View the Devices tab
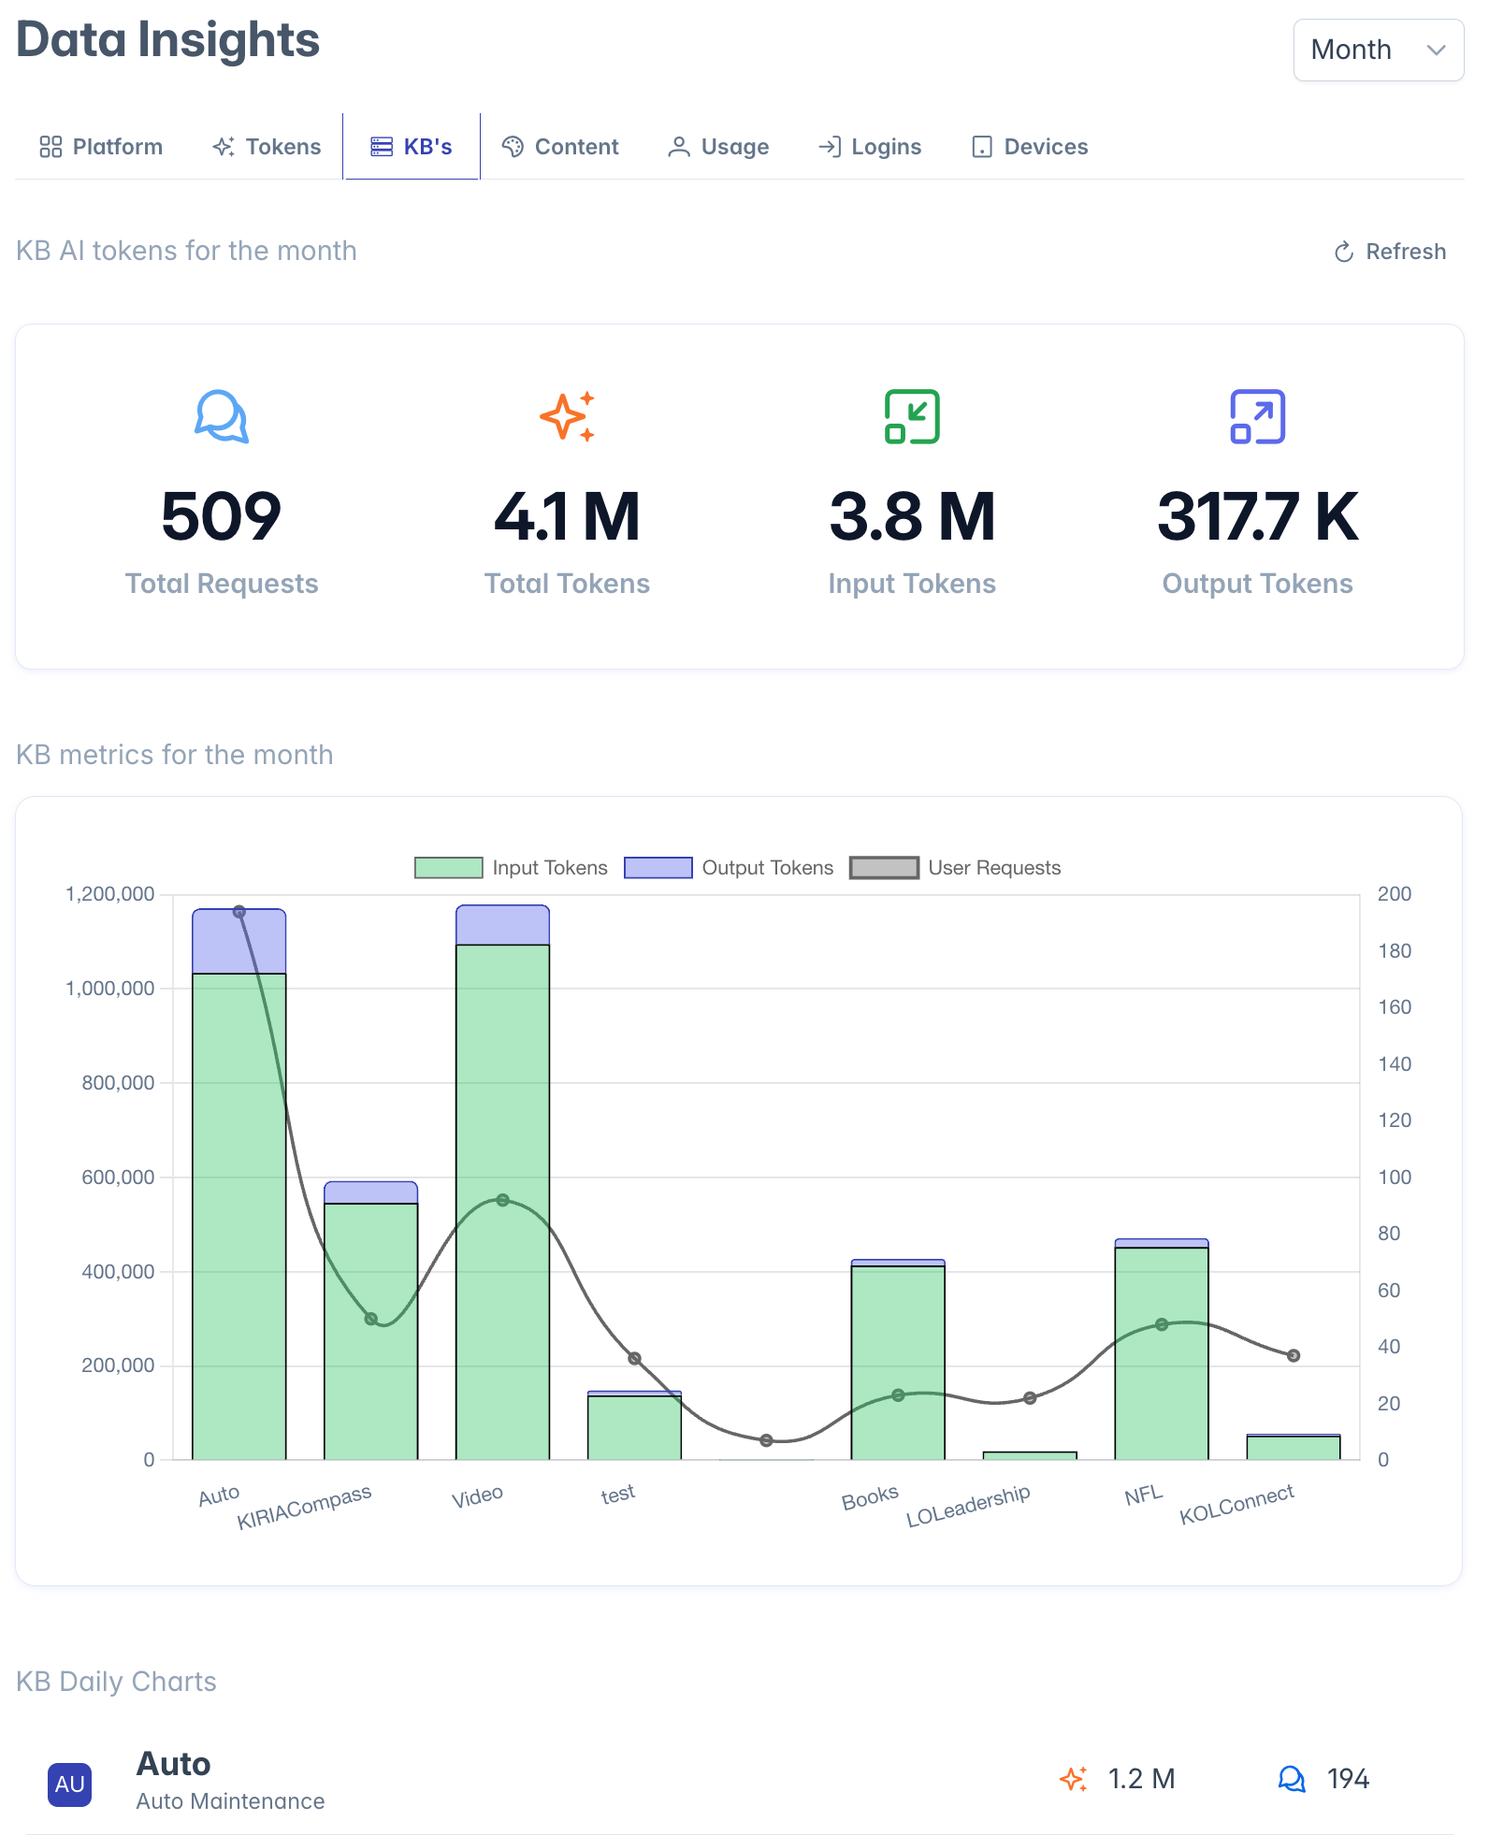Viewport: 1489px width, 1835px height. (x=1030, y=147)
